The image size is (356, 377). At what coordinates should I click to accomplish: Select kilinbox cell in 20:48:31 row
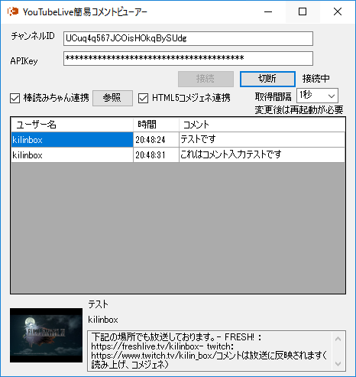(x=72, y=155)
